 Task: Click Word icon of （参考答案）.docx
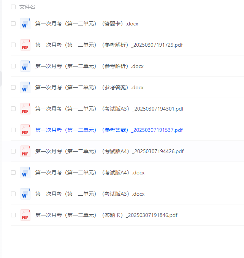(25, 87)
